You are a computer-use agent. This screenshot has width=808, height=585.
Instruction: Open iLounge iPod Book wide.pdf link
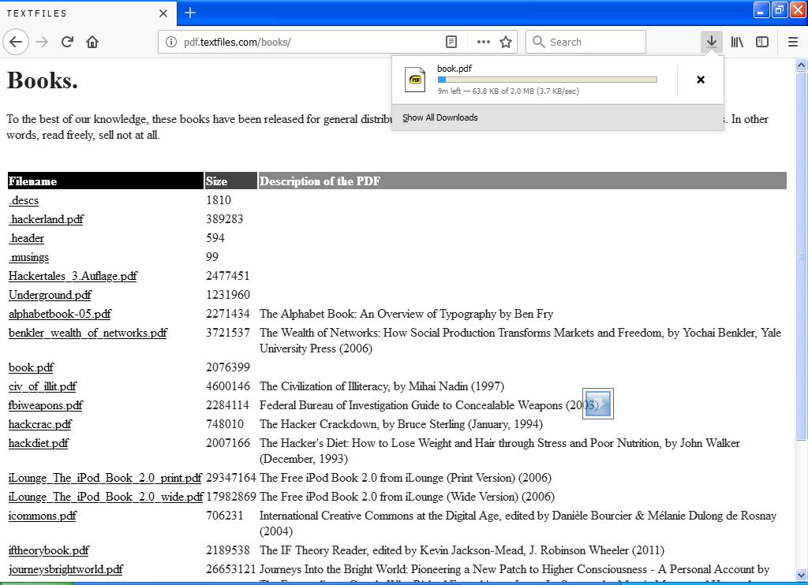click(x=106, y=497)
